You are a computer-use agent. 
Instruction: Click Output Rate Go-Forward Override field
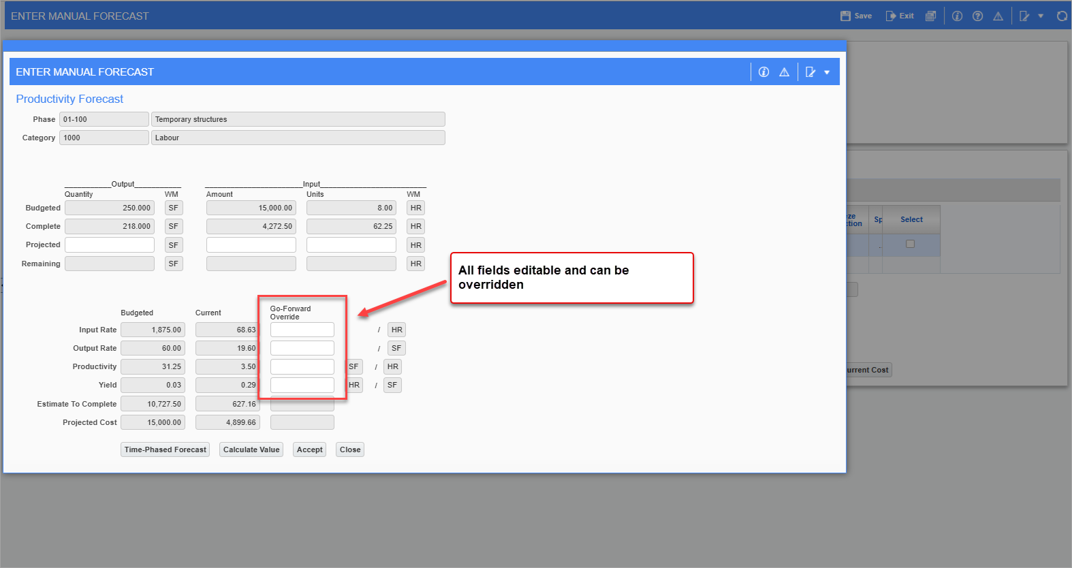pyautogui.click(x=302, y=348)
